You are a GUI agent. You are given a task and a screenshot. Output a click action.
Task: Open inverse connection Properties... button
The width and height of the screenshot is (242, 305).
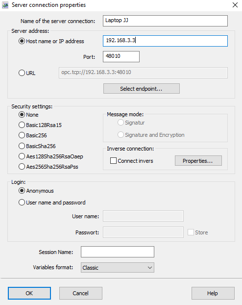pyautogui.click(x=198, y=161)
